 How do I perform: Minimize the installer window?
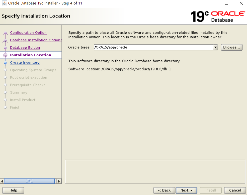click(212, 3)
